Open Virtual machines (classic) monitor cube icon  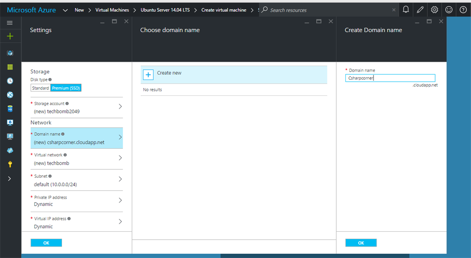tap(10, 123)
